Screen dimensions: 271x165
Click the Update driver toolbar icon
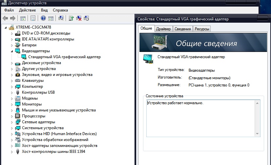pos(71,18)
